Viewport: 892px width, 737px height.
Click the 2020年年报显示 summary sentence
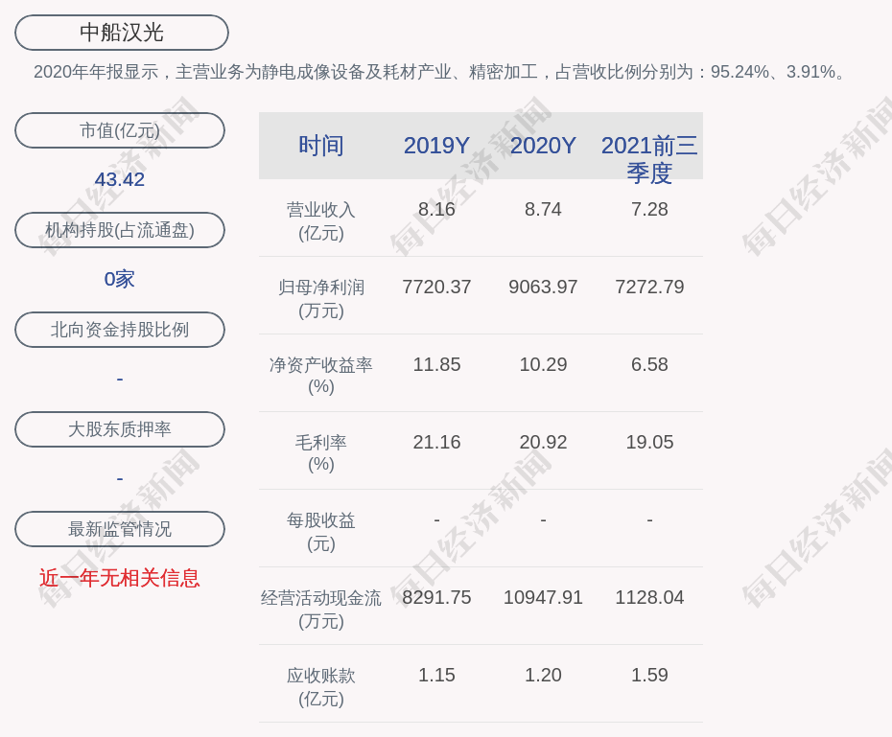[x=441, y=72]
